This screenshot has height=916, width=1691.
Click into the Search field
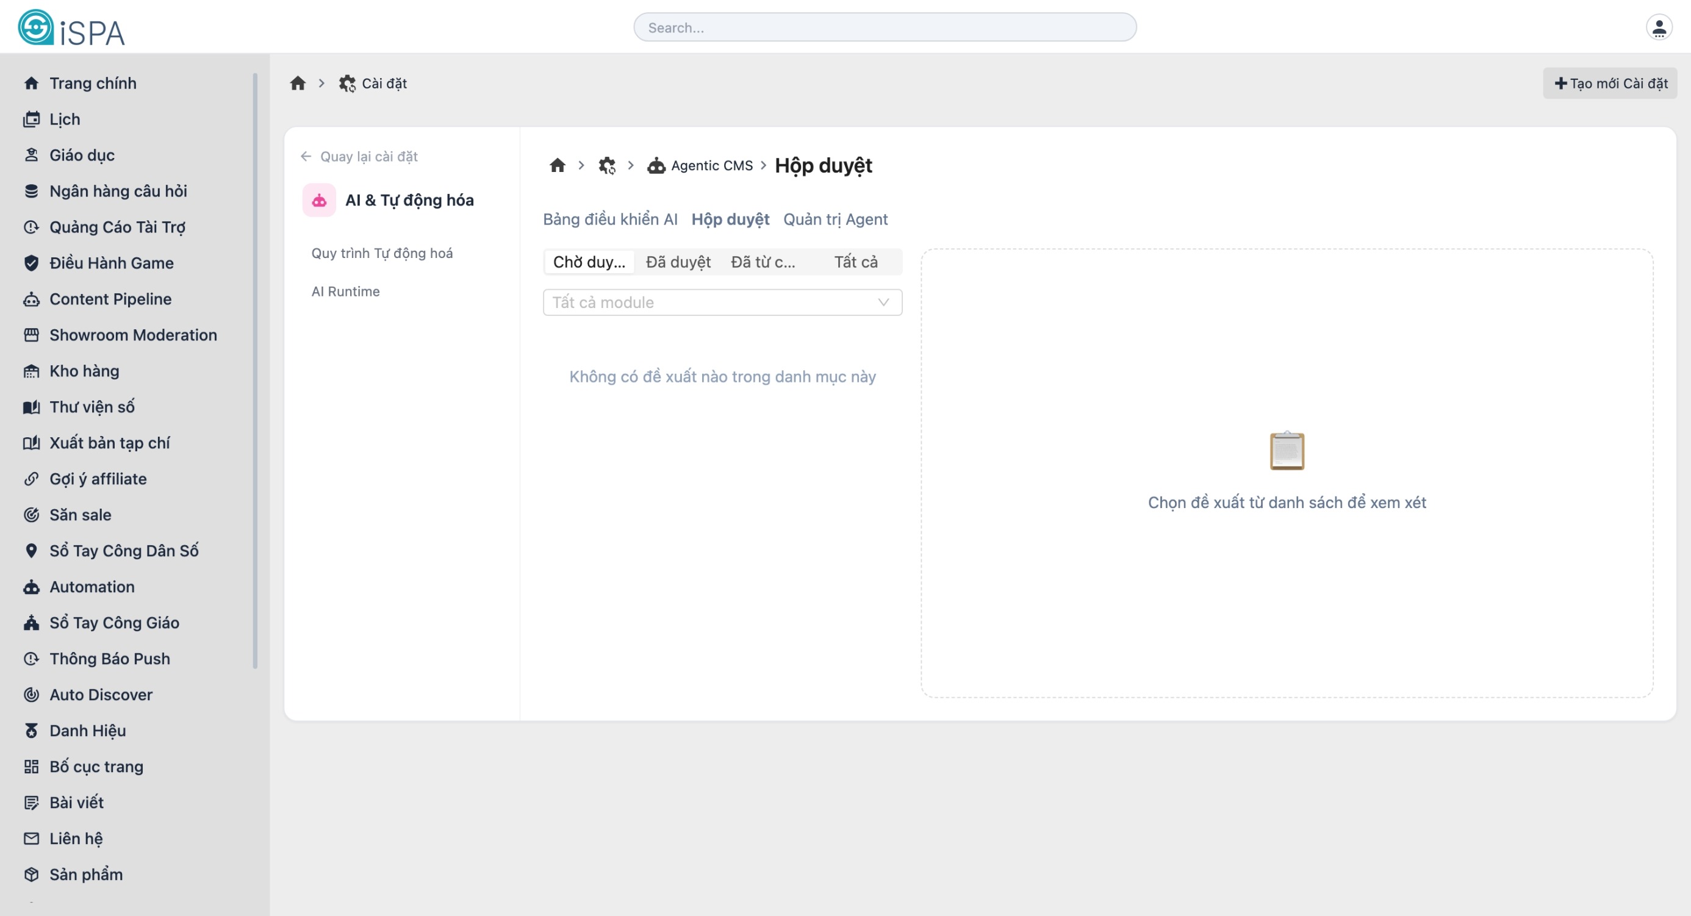tap(885, 27)
